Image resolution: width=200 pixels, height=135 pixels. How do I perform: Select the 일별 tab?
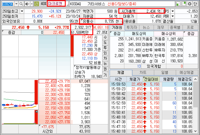[165, 73]
